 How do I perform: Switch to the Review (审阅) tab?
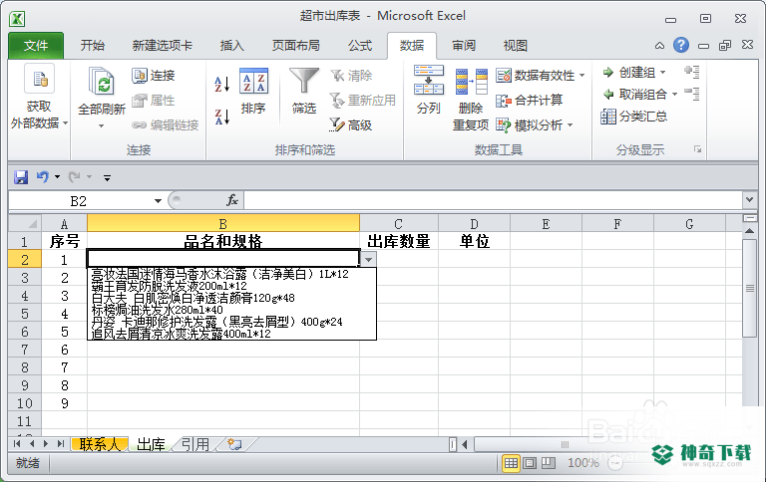click(x=464, y=46)
